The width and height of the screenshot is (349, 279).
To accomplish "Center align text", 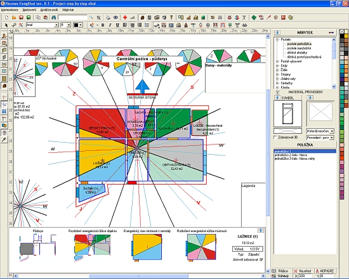I will [132, 25].
